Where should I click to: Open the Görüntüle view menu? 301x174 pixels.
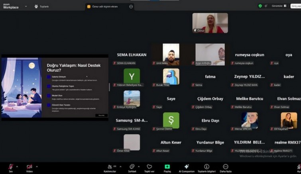click(x=279, y=6)
